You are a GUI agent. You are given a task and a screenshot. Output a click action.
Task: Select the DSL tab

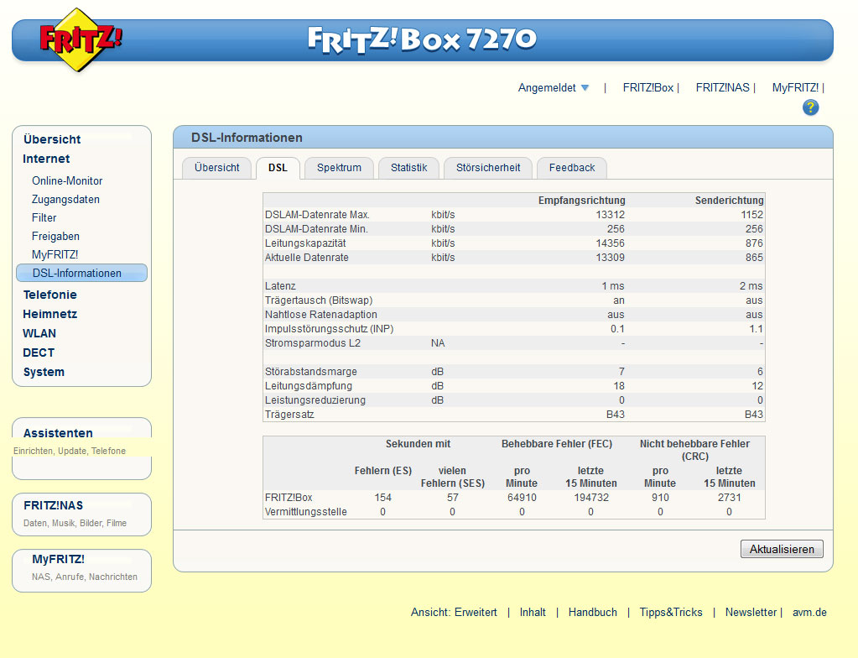(278, 168)
